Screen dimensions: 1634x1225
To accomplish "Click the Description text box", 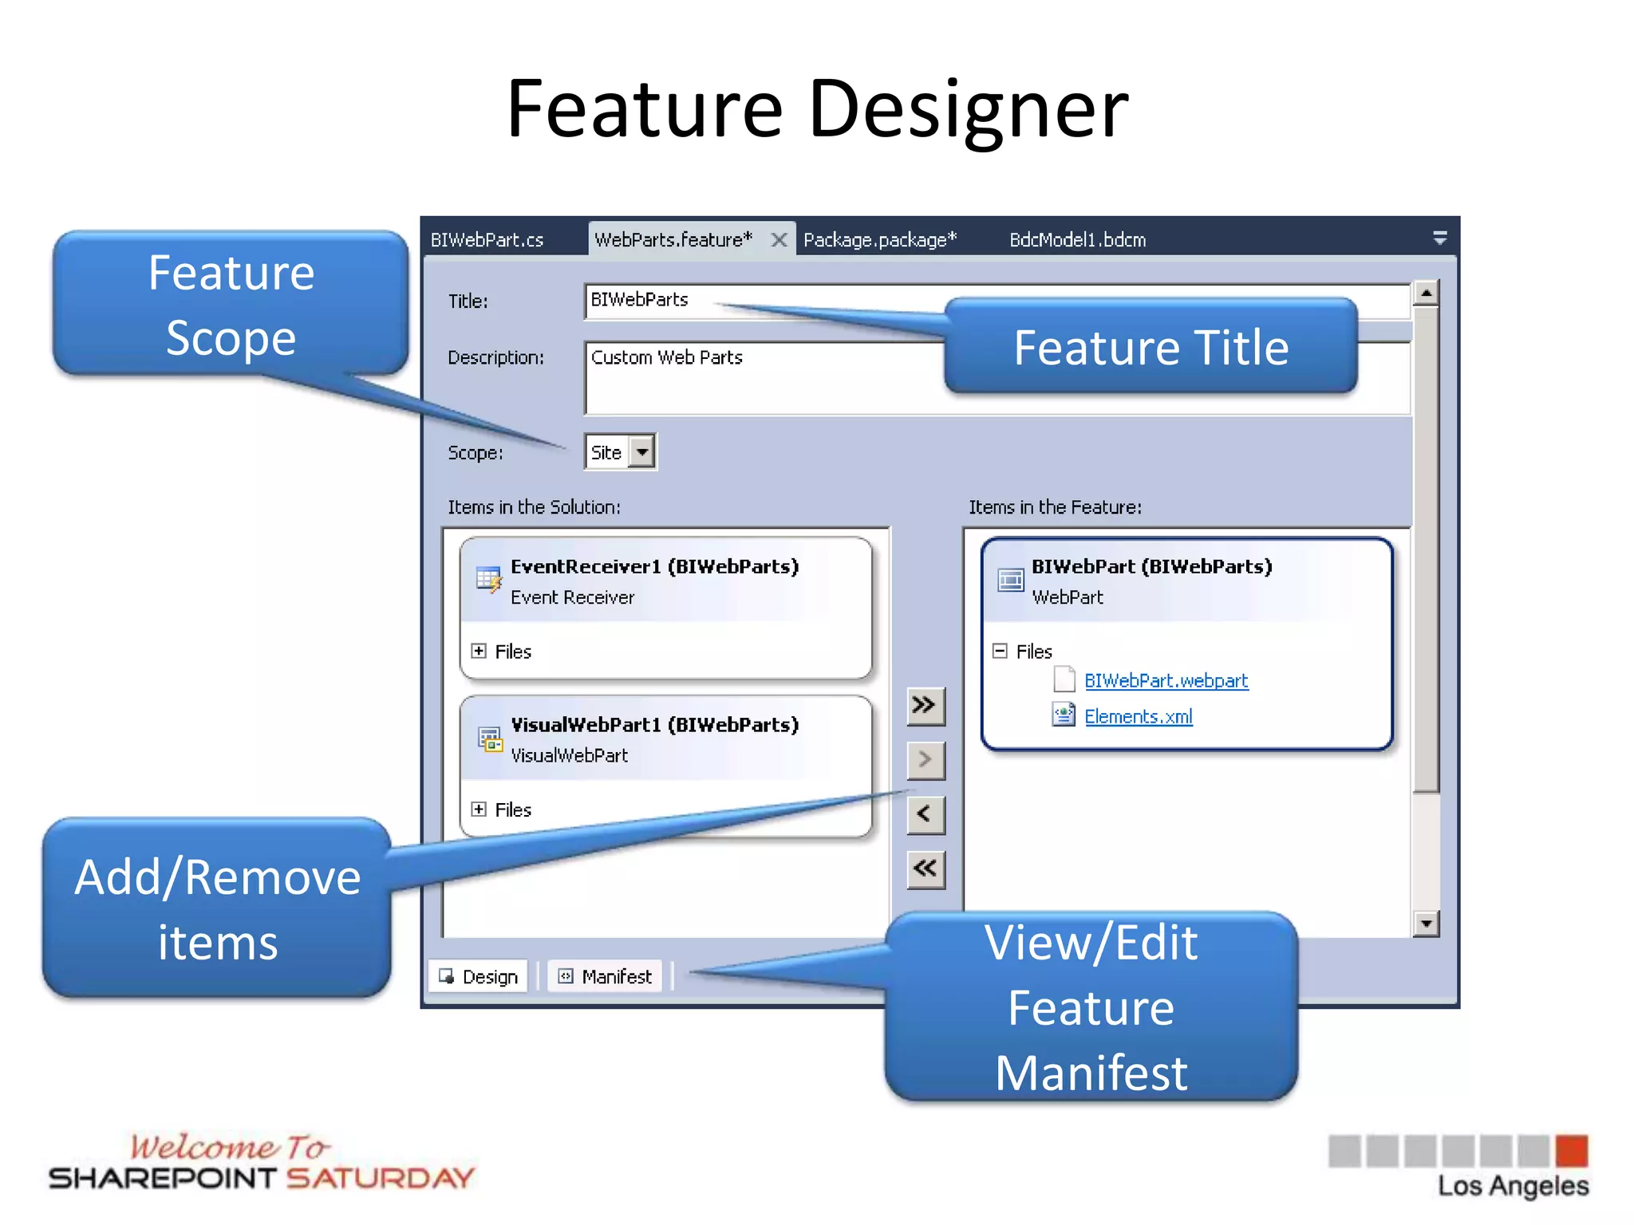I will point(997,378).
